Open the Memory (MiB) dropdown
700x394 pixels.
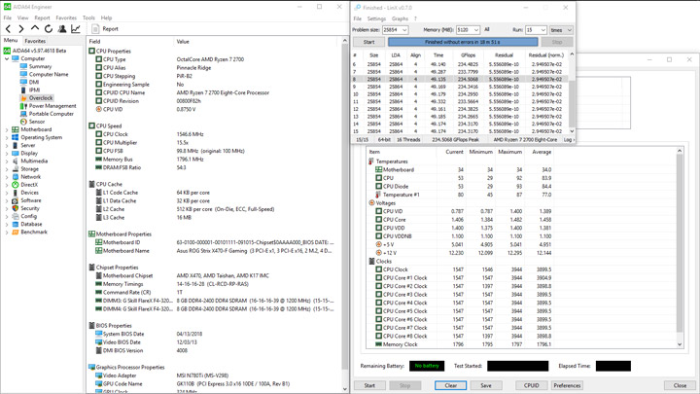pos(475,30)
